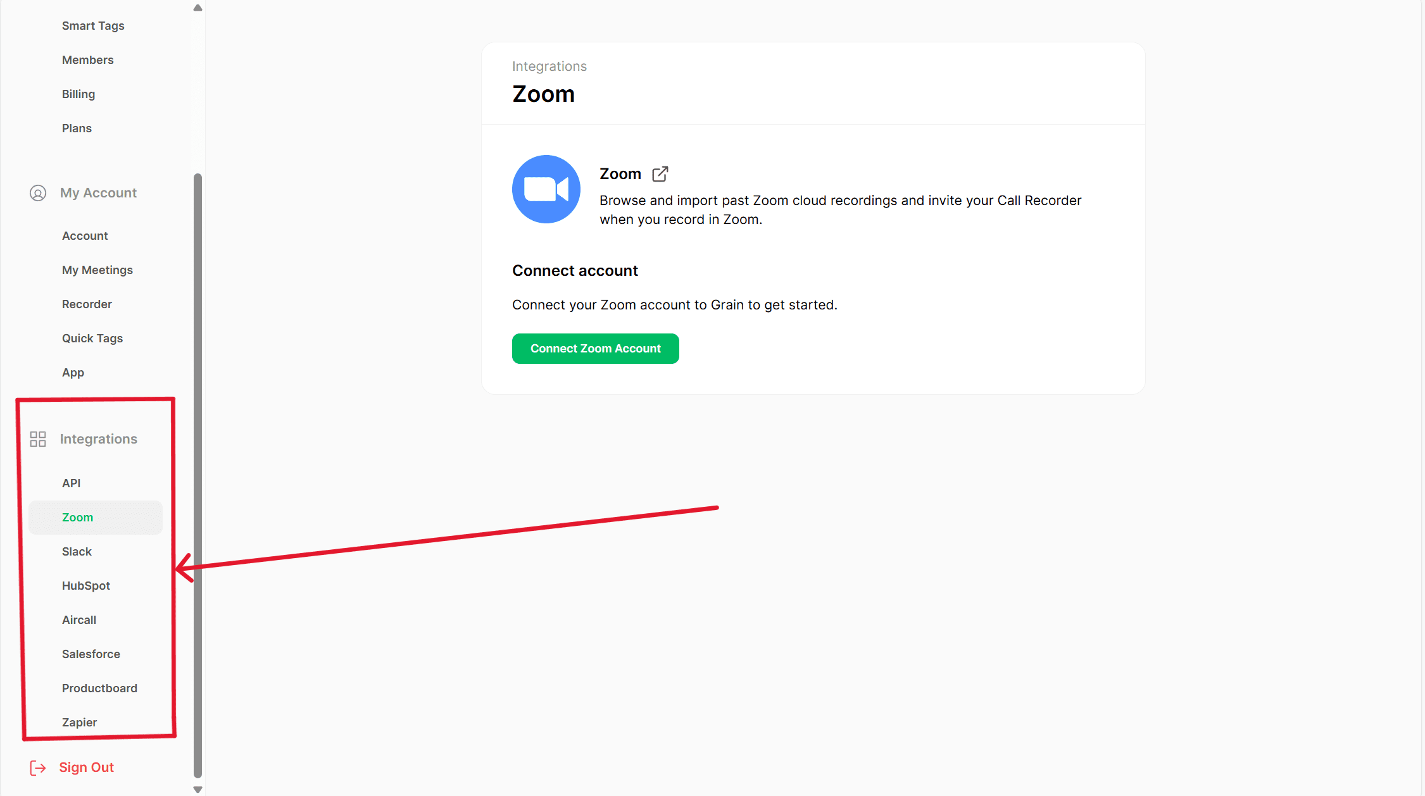Click Sign Out button
The width and height of the screenshot is (1425, 796).
pos(86,767)
